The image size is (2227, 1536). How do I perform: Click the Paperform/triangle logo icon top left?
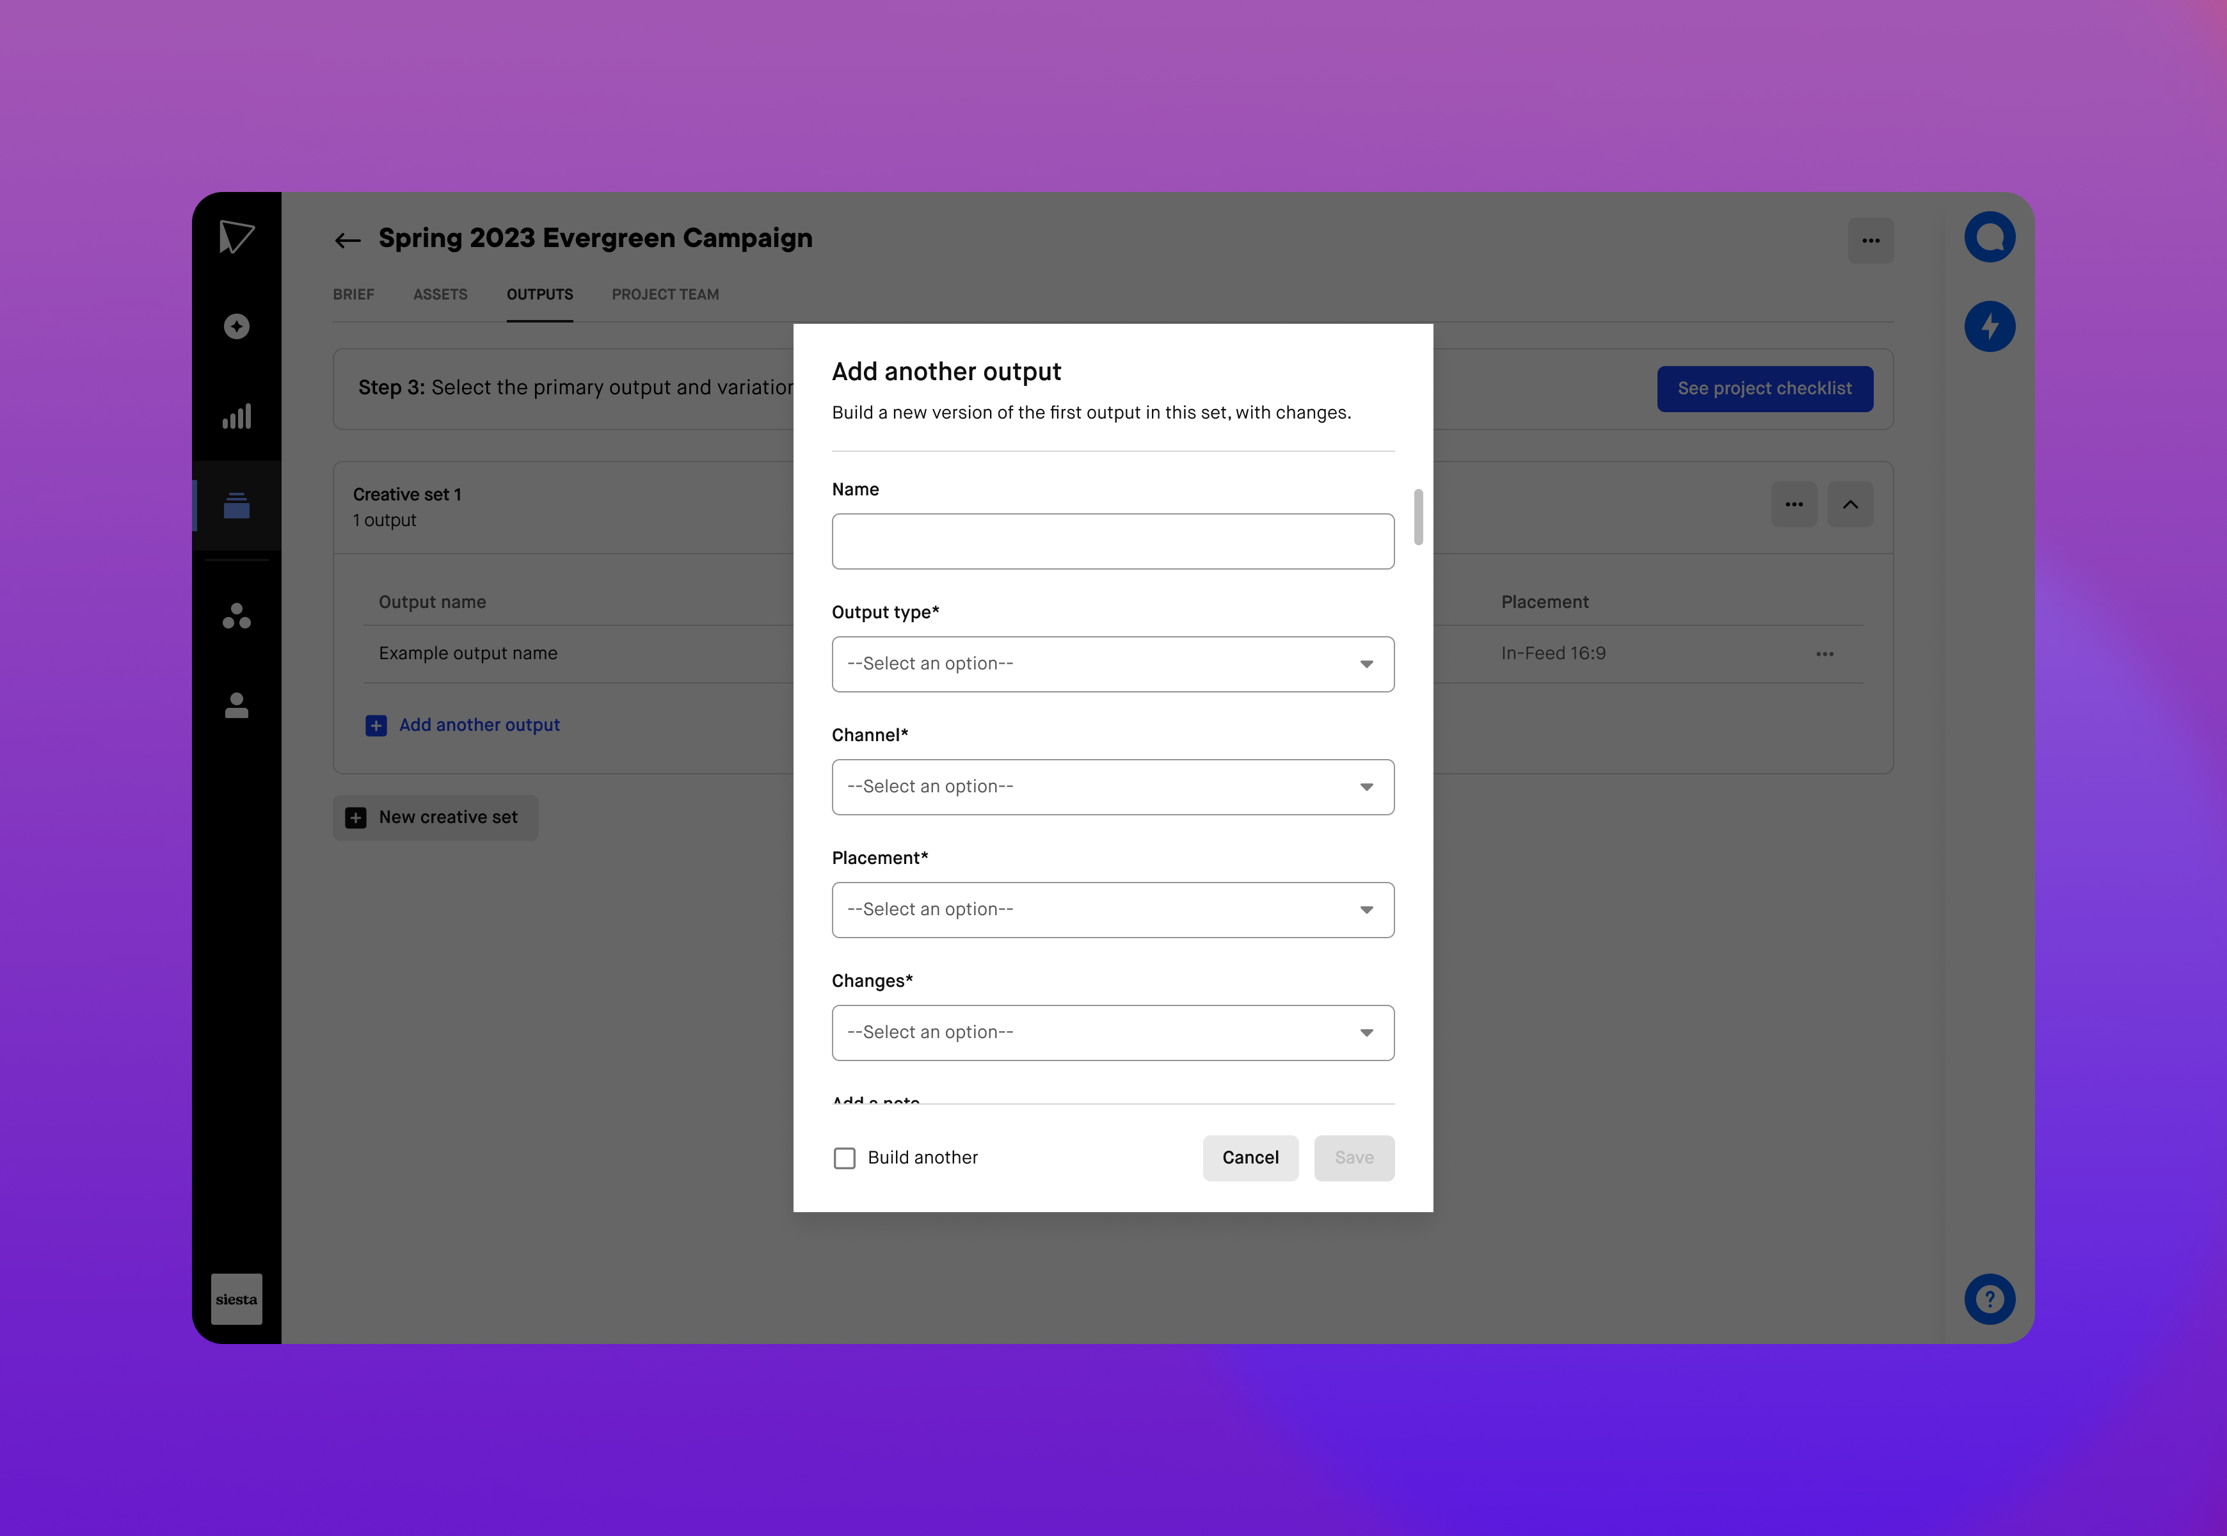[x=237, y=237]
